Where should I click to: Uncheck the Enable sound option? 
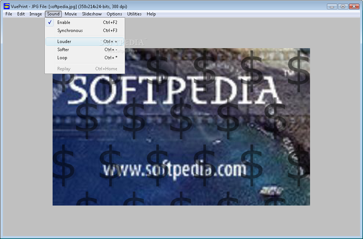coord(85,22)
